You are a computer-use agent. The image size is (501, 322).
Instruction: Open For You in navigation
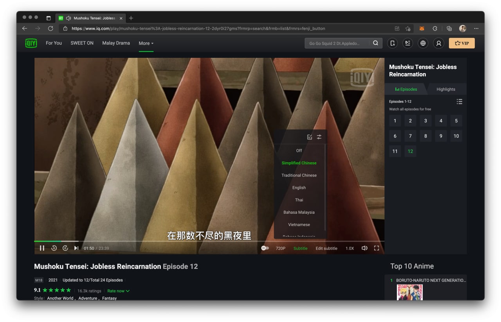click(x=54, y=43)
